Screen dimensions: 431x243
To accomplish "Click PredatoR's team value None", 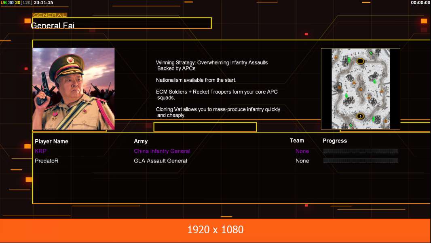I will [x=302, y=161].
